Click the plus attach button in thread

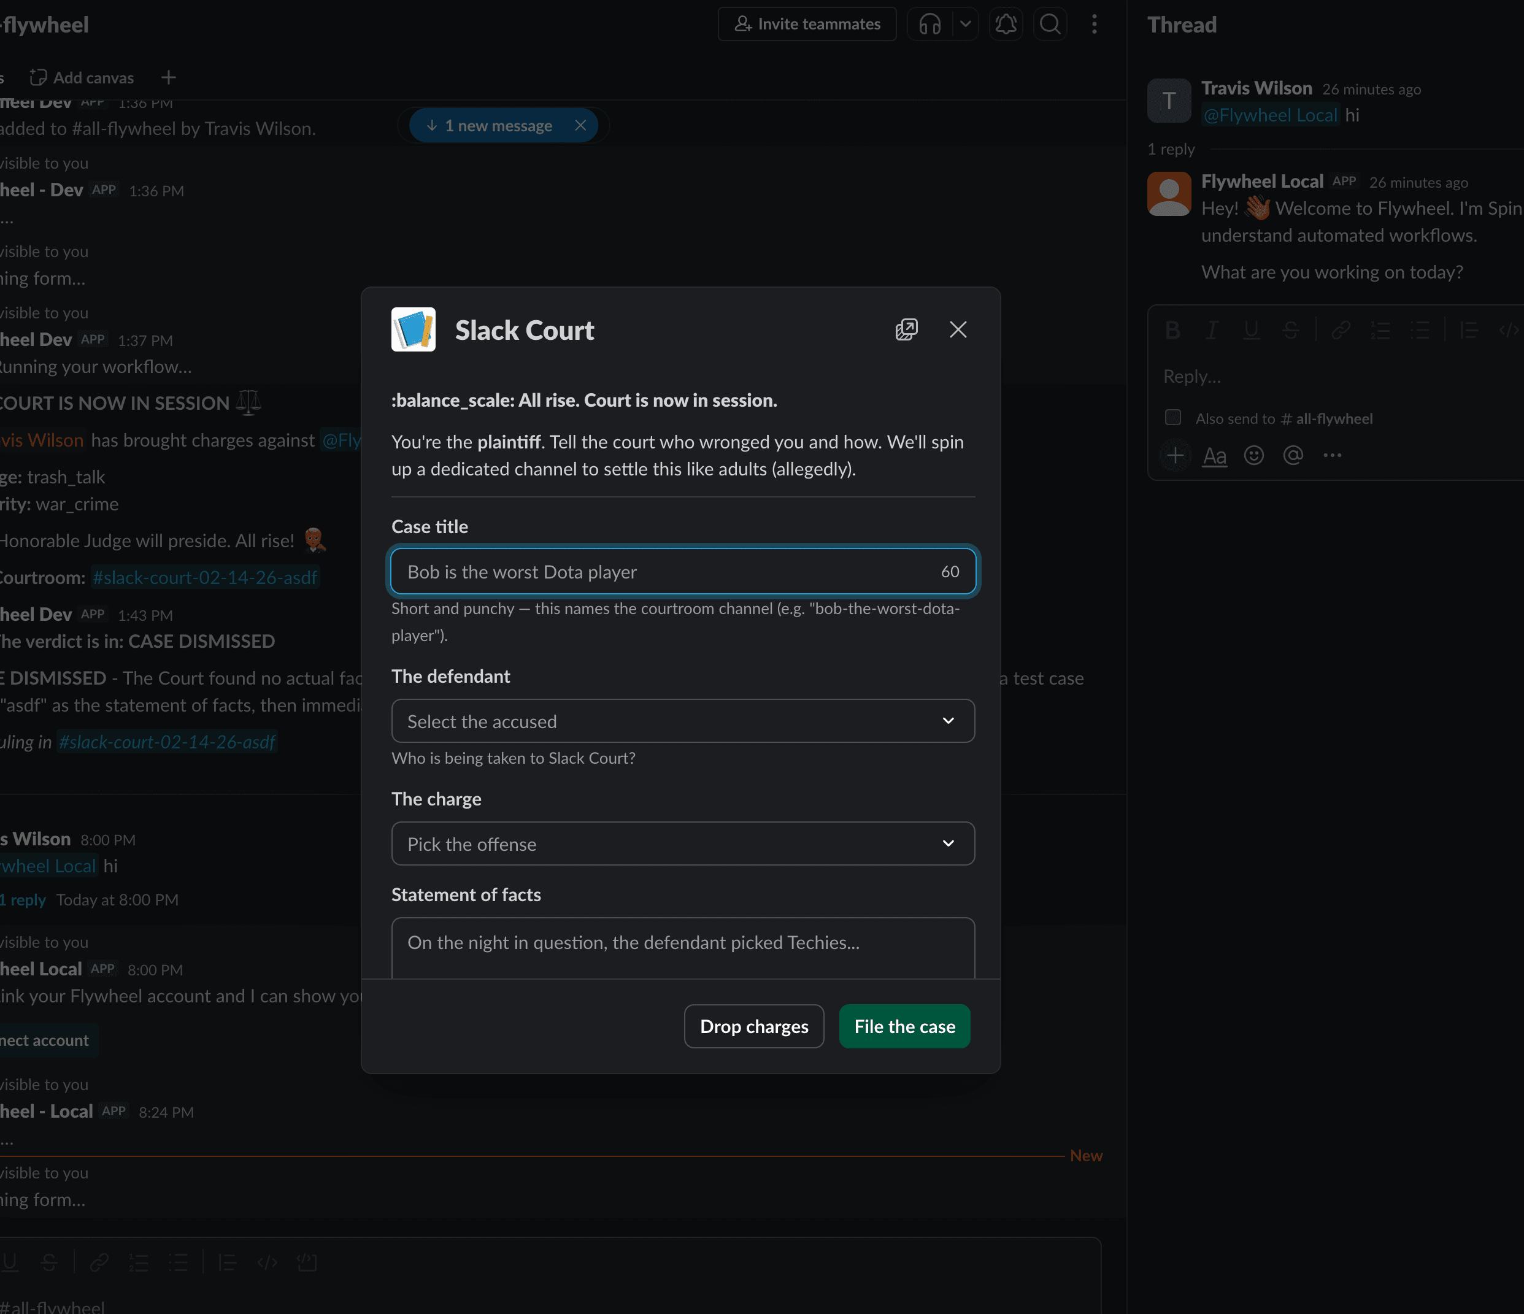1175,455
